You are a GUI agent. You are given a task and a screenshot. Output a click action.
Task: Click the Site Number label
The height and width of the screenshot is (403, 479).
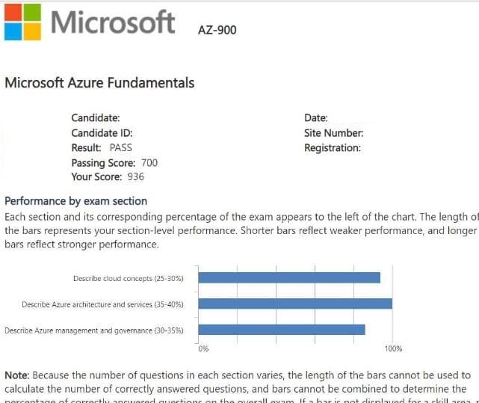point(334,132)
